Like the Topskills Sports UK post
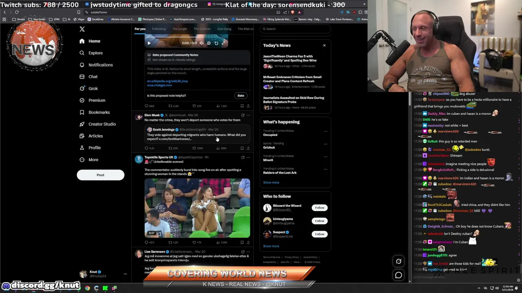The image size is (522, 293). [197, 242]
